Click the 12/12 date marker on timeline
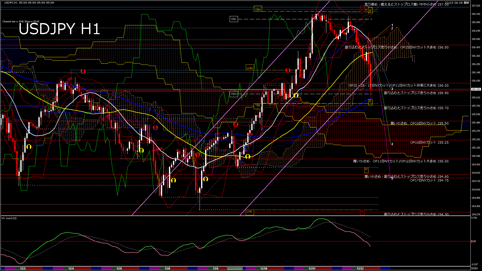The width and height of the screenshot is (482, 271). [360, 268]
